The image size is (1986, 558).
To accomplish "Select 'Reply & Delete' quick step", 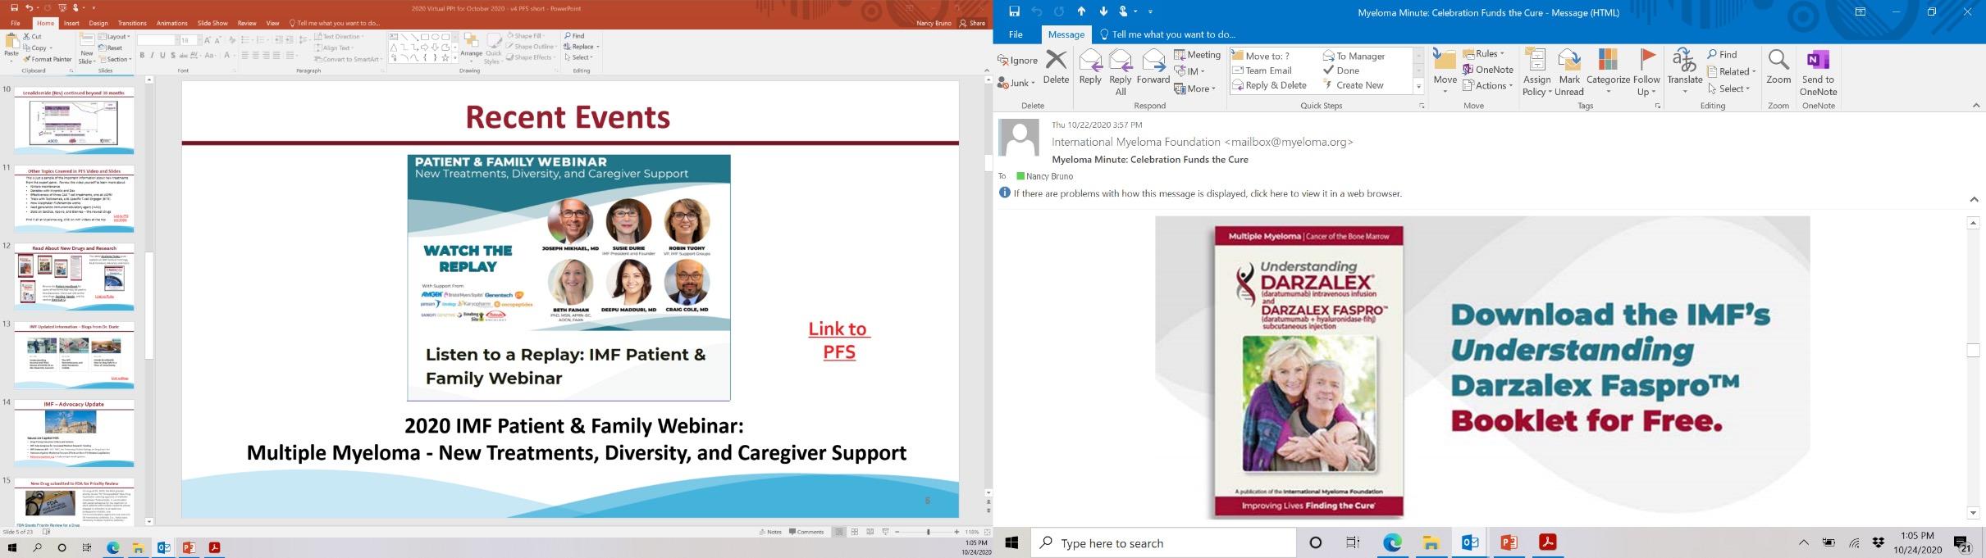I will click(x=1270, y=85).
